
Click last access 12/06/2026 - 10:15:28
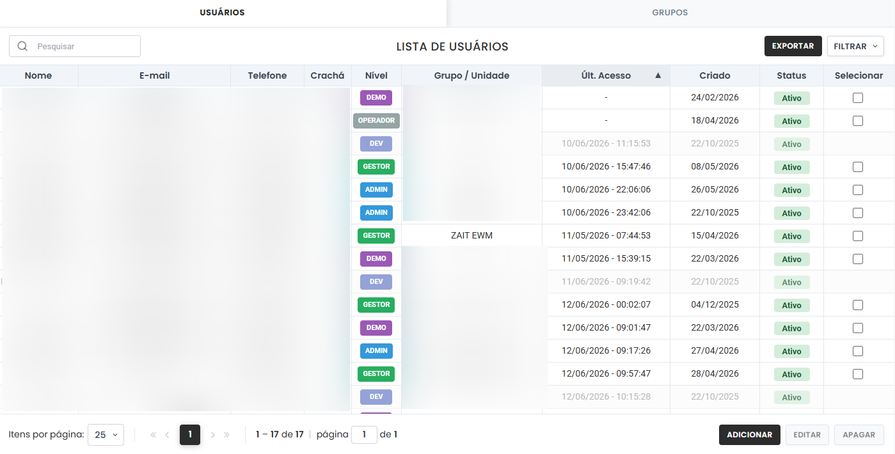606,397
